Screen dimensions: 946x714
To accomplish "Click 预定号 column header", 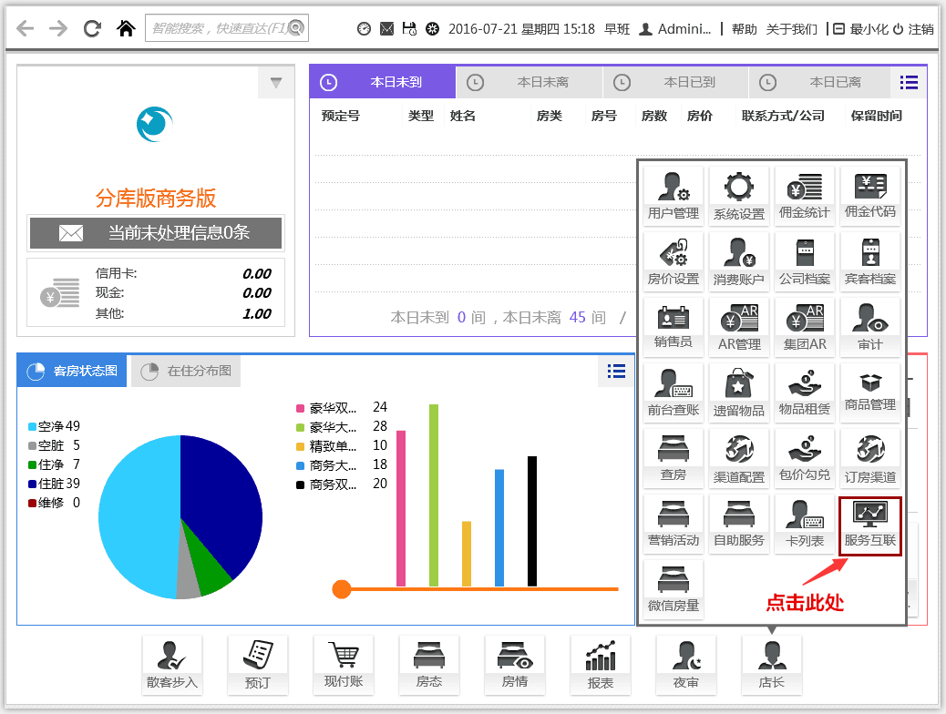I will (340, 116).
